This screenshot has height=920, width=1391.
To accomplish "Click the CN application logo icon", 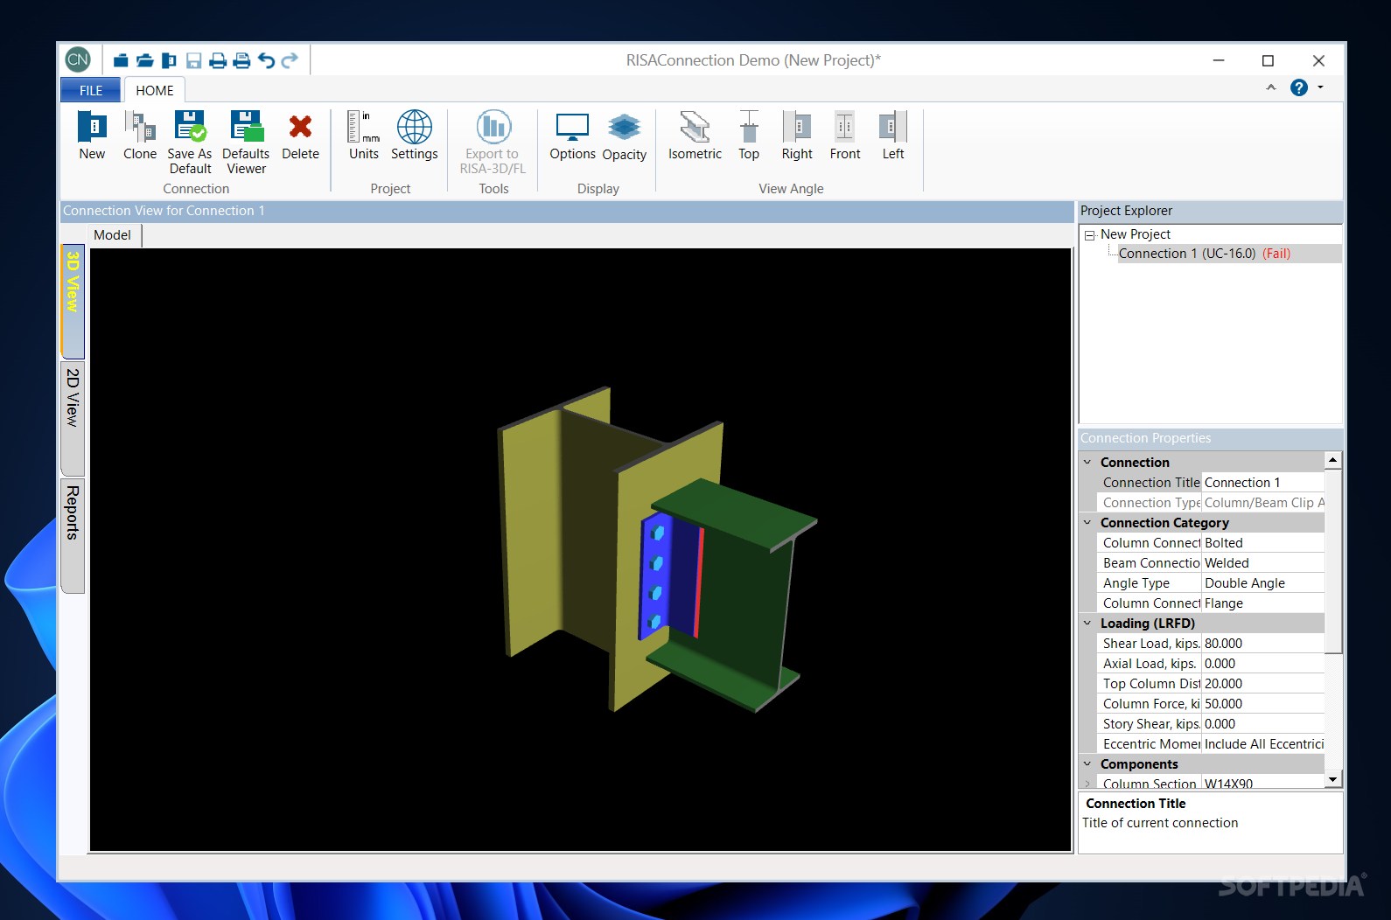I will click(x=78, y=59).
